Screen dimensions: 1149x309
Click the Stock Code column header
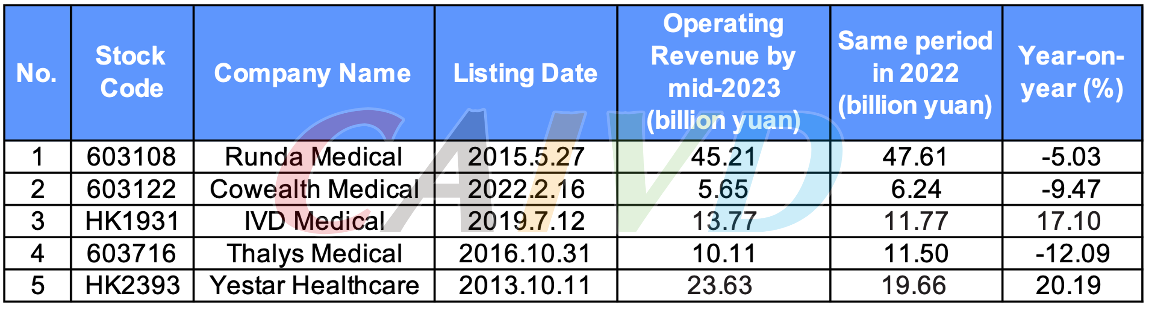[x=131, y=72]
